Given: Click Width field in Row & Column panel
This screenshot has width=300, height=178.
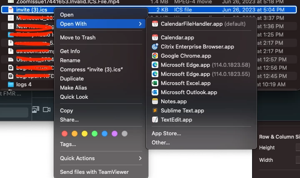Looking at the screenshot, I should [x=298, y=160].
